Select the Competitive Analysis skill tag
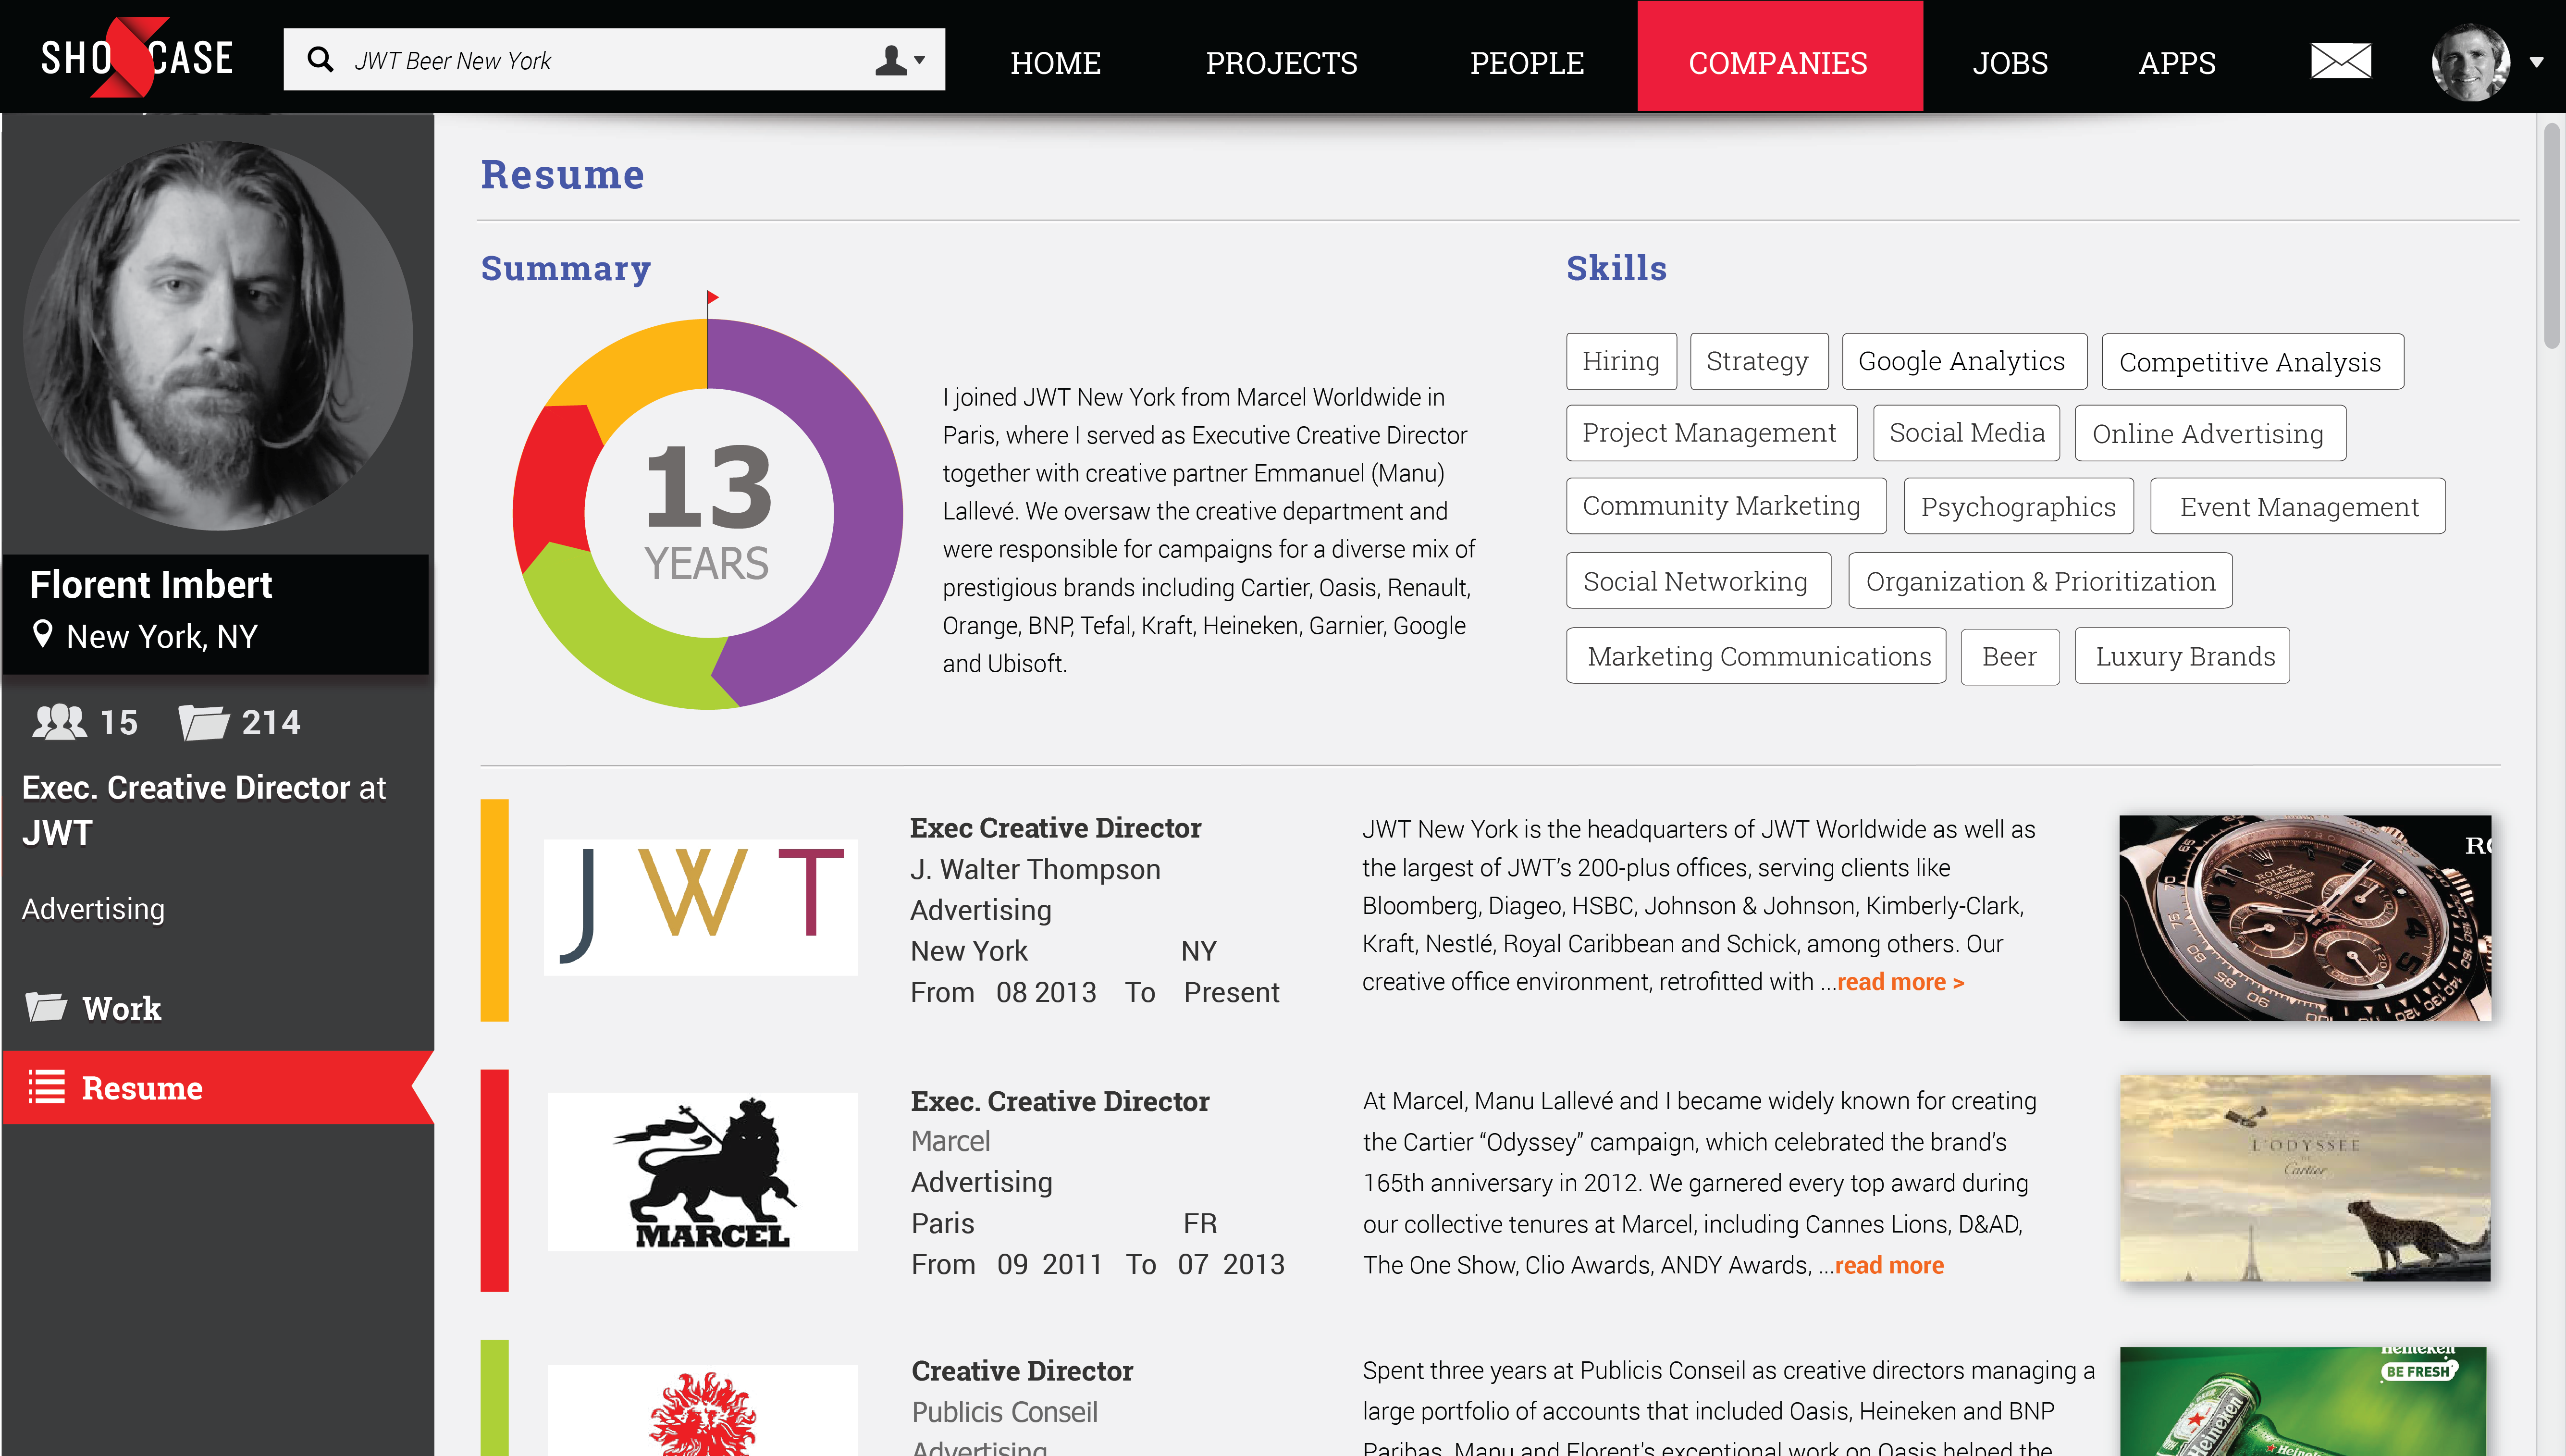 (2252, 361)
